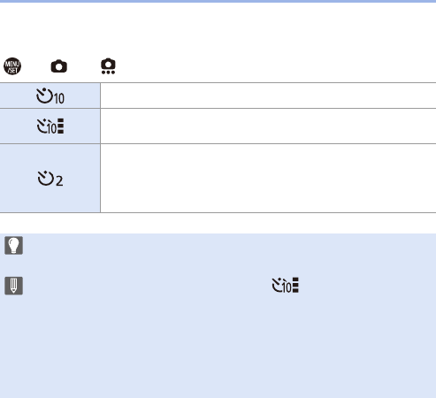Click the tall empty cell beside the 2-second self-timer
This screenshot has height=398, width=436.
click(268, 179)
